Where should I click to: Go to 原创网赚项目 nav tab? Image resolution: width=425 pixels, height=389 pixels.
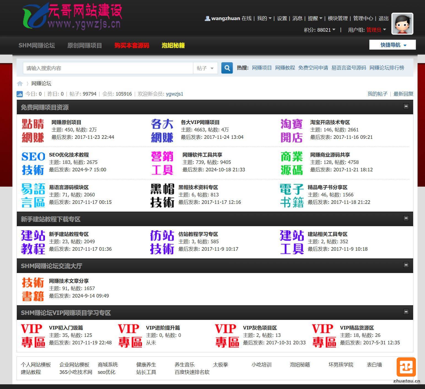click(x=85, y=45)
